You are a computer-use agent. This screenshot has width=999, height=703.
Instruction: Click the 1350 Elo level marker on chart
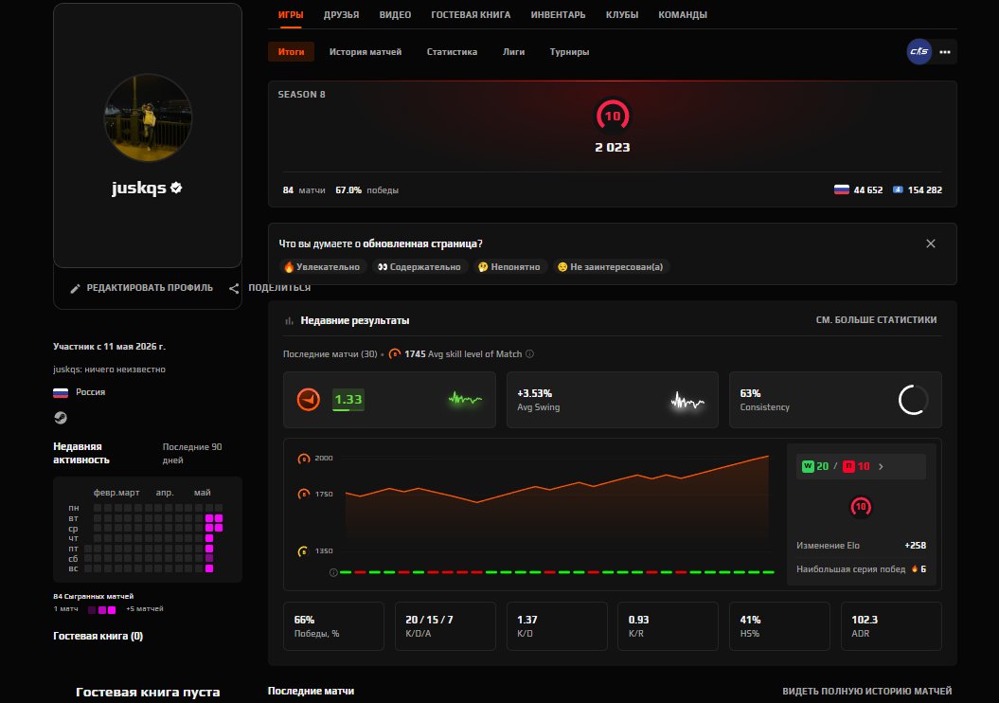(303, 550)
